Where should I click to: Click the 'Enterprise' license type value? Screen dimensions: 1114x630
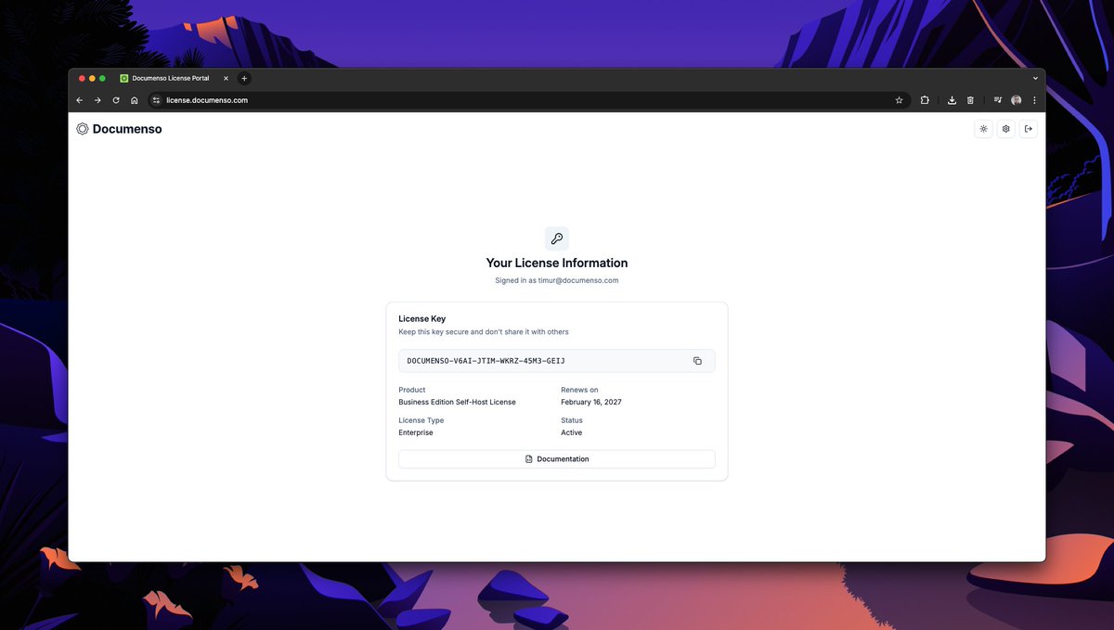click(x=416, y=433)
